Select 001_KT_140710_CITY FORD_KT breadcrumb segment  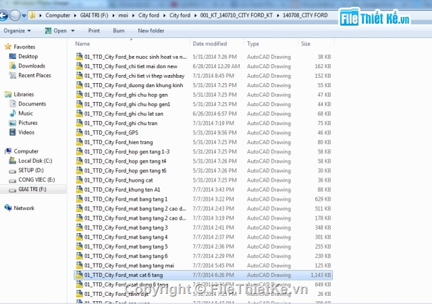tap(236, 15)
